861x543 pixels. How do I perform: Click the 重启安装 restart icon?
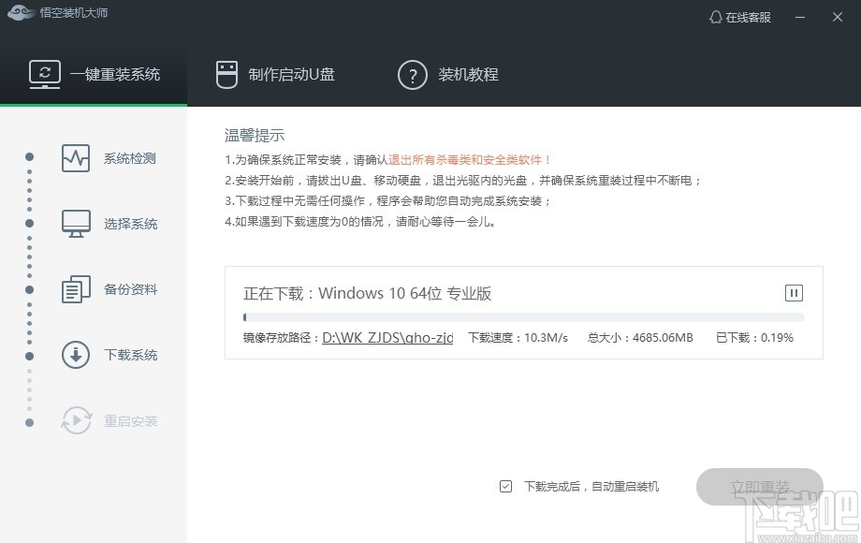[75, 420]
